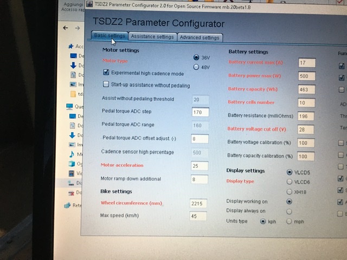Click Battery cells number field
Image resolution: width=347 pixels, height=260 pixels.
[306, 103]
